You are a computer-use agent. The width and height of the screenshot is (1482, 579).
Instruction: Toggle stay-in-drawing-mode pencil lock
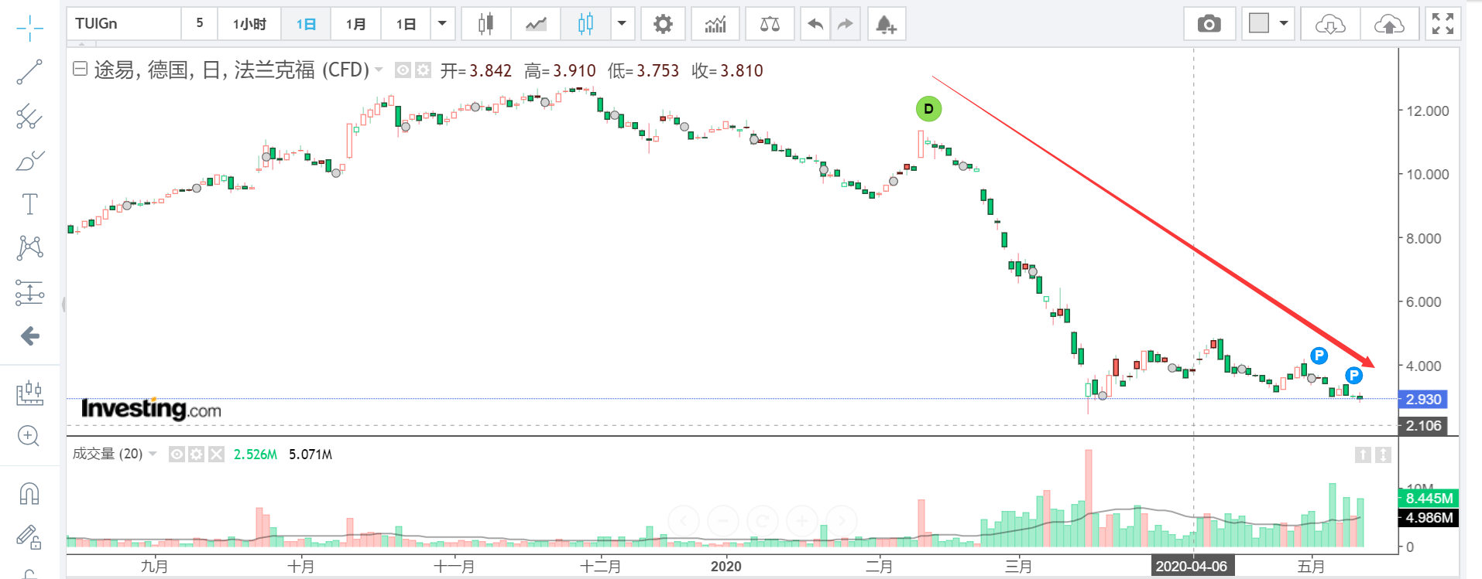point(29,536)
